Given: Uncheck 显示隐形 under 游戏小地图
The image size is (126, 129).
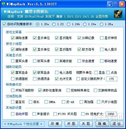Looking at the screenshot, I should click(x=57, y=50).
